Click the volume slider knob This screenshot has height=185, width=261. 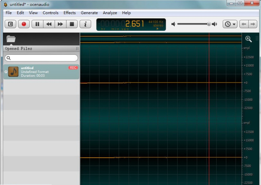coord(209,24)
